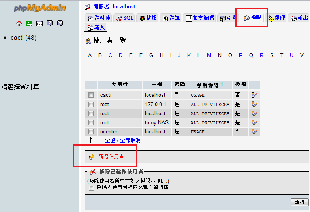Go to the 文字編碼 tab

coord(200,18)
